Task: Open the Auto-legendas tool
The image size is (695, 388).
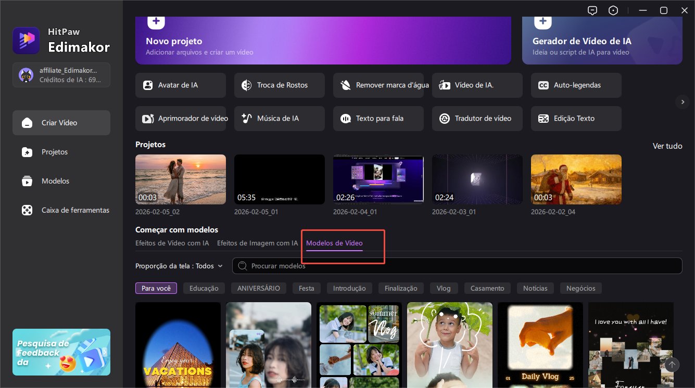Action: click(x=576, y=85)
